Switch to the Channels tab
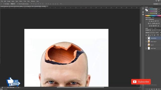 [151, 28]
